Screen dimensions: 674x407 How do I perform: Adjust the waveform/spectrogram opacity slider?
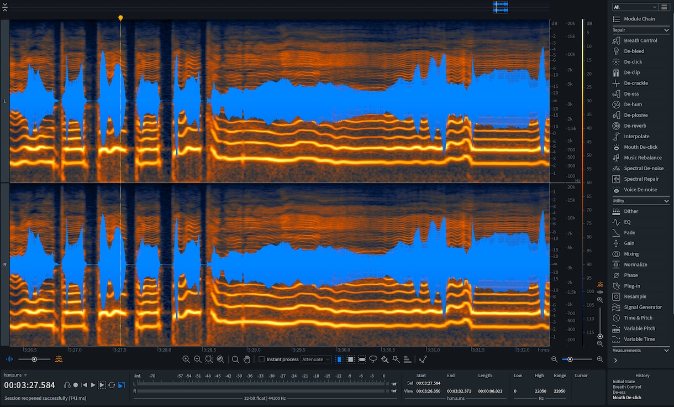coord(34,359)
